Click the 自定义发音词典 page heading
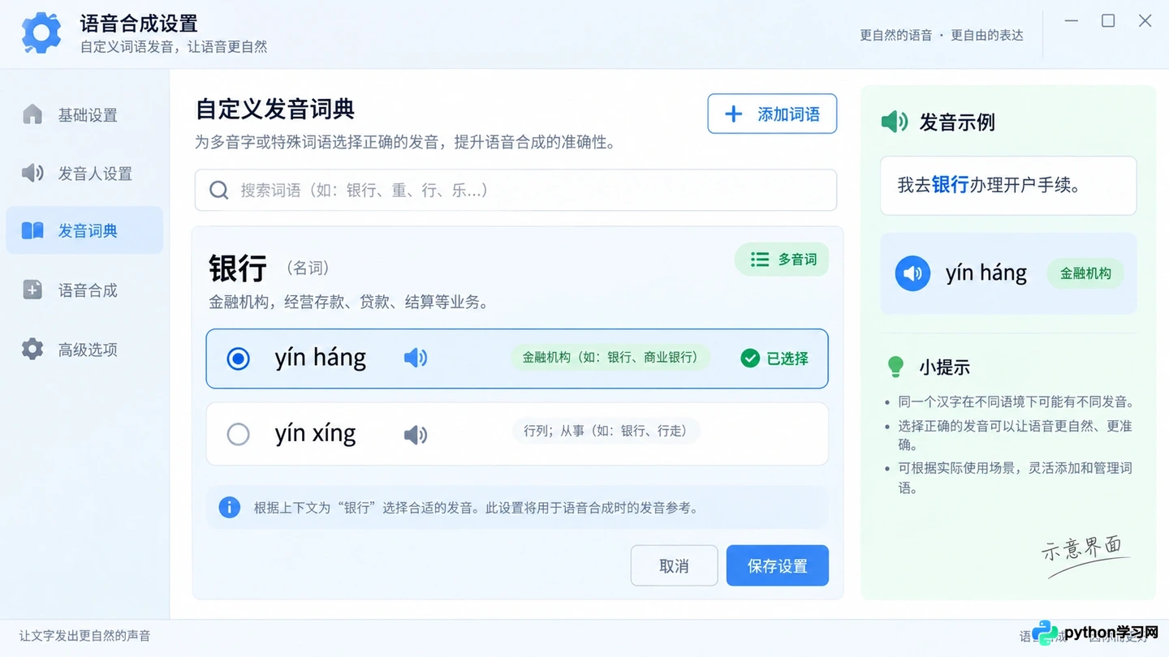The height and width of the screenshot is (657, 1169). (275, 109)
